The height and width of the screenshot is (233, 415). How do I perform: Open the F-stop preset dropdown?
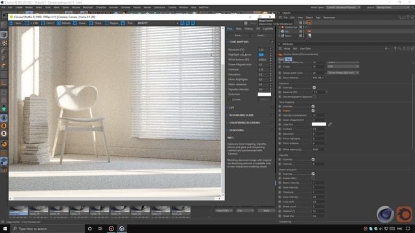[343, 67]
